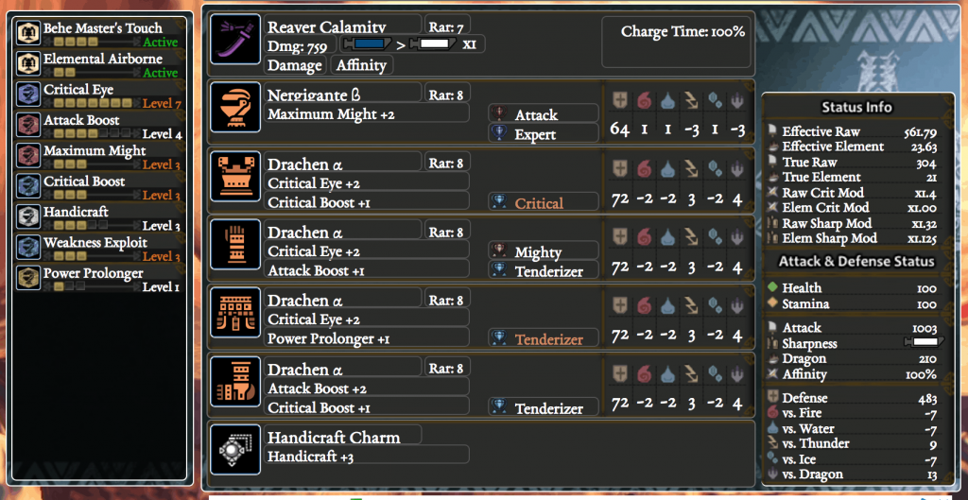Select the Drachen α leg armor icon
968x500 pixels.
(x=235, y=381)
